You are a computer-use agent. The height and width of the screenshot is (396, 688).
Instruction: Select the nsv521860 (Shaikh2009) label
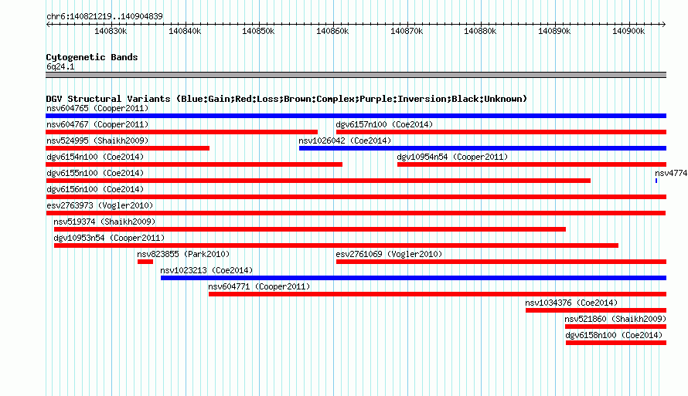click(x=615, y=319)
